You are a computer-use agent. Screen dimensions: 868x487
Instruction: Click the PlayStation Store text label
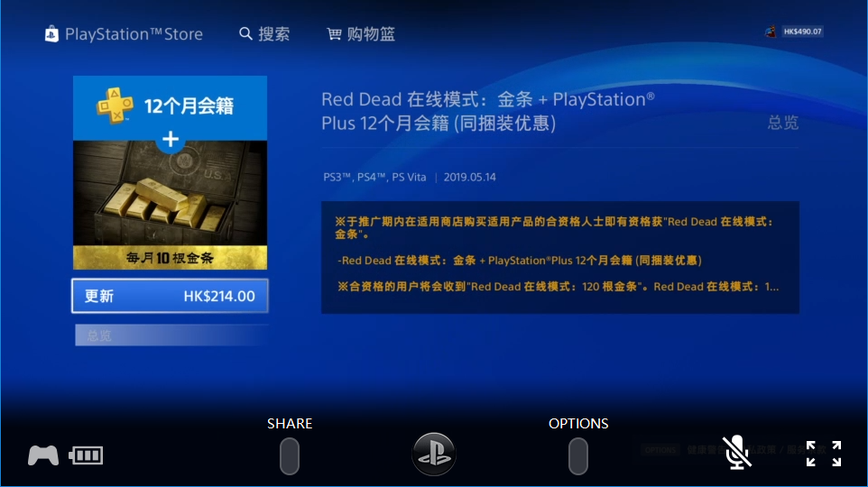click(134, 34)
